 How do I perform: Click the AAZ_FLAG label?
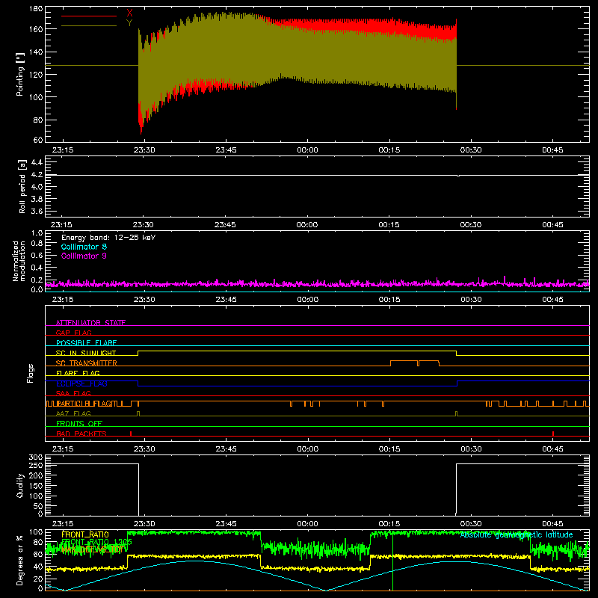(73, 413)
